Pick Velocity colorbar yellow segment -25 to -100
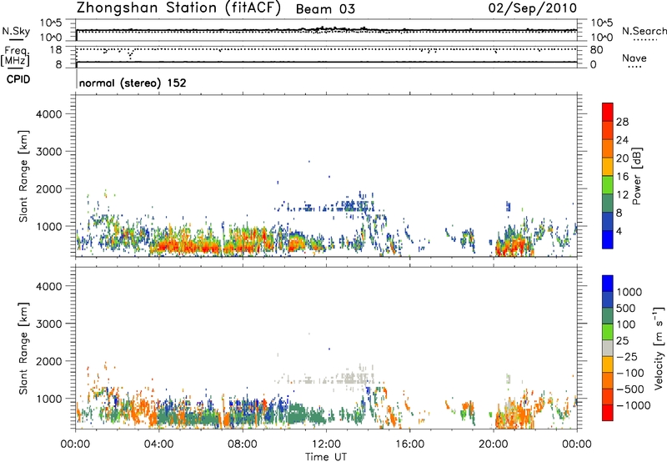 [x=608, y=364]
